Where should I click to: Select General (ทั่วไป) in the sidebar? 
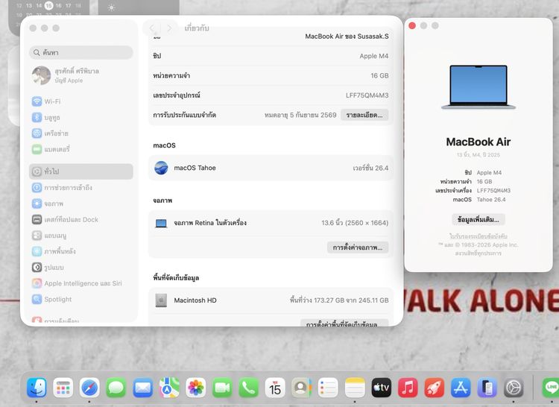[x=82, y=171]
